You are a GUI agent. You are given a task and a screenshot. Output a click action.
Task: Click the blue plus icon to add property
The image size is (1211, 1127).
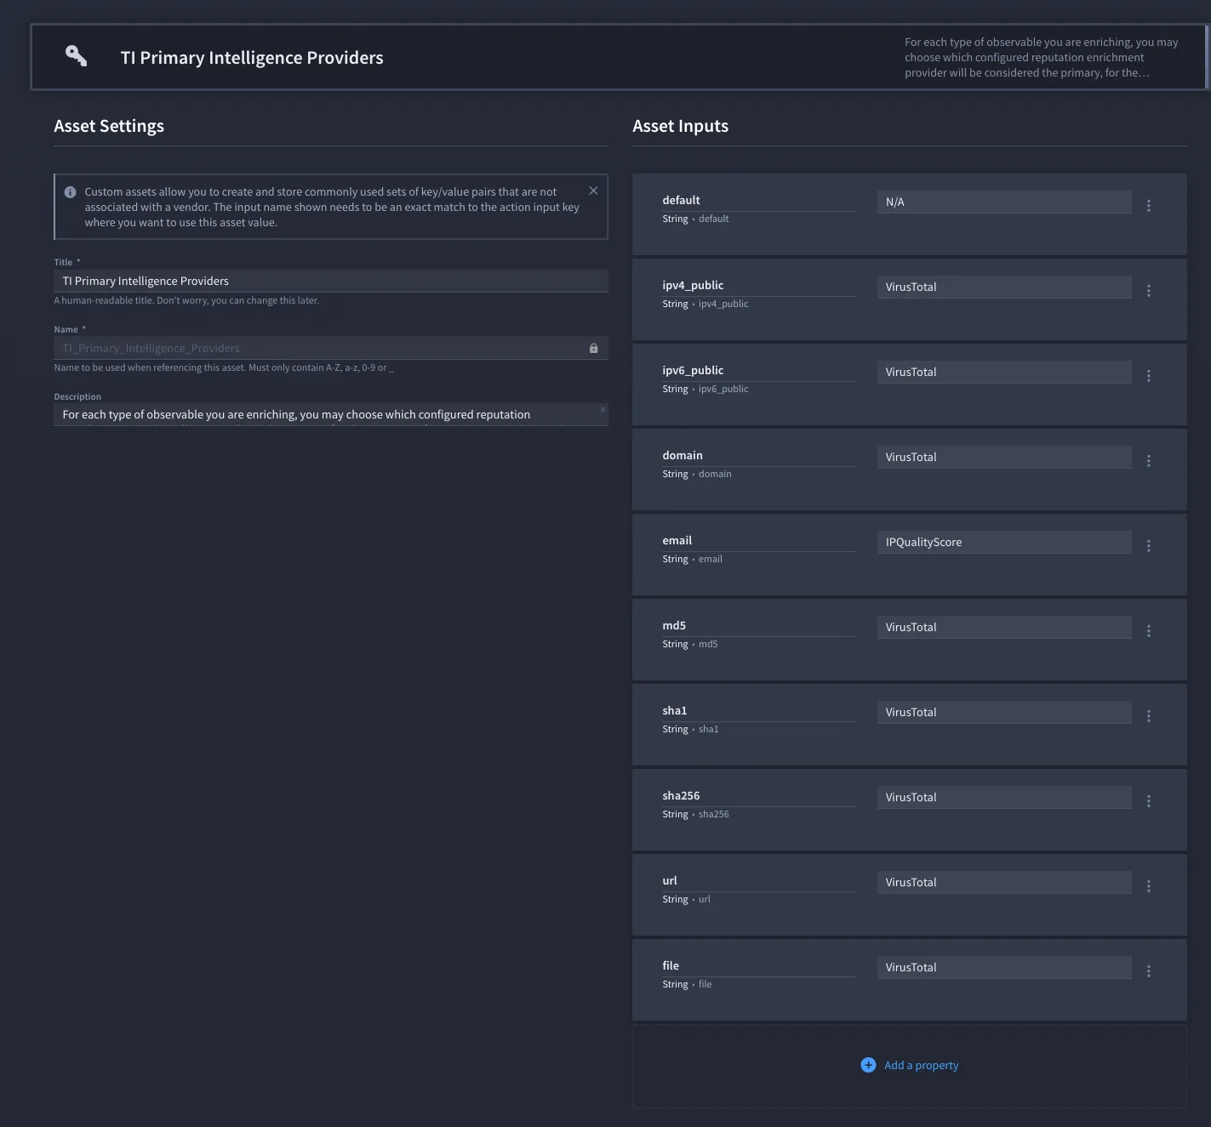pyautogui.click(x=868, y=1065)
